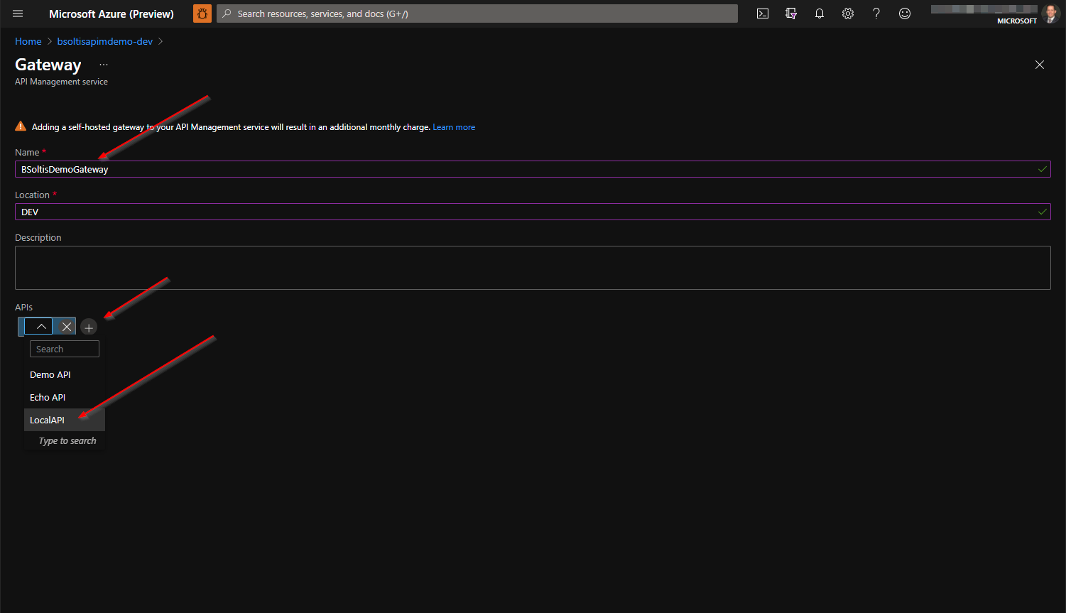Remove the API selector with the X

pyautogui.click(x=66, y=327)
